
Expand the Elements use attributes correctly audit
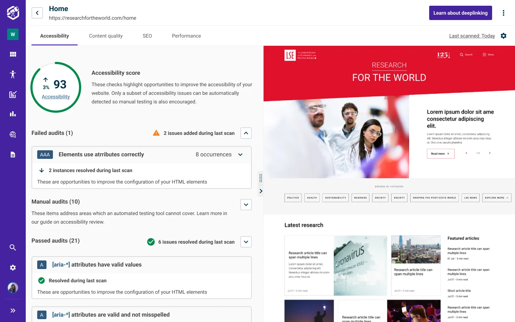click(240, 154)
